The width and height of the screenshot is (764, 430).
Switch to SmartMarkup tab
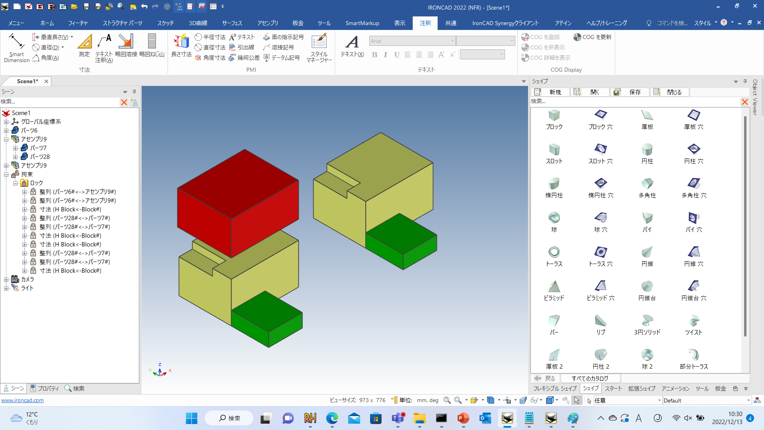coord(362,23)
